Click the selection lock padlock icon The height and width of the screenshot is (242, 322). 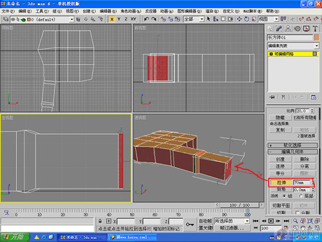tap(100, 221)
